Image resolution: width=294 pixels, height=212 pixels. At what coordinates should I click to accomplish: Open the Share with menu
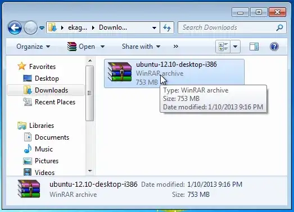(141, 47)
